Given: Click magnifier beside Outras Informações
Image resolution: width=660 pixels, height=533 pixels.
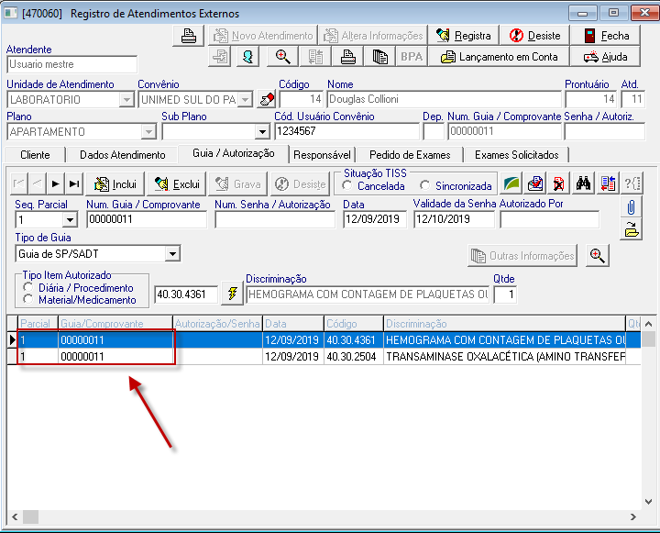Looking at the screenshot, I should coord(598,255).
